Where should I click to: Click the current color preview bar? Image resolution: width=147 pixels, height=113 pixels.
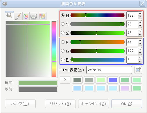38,83
